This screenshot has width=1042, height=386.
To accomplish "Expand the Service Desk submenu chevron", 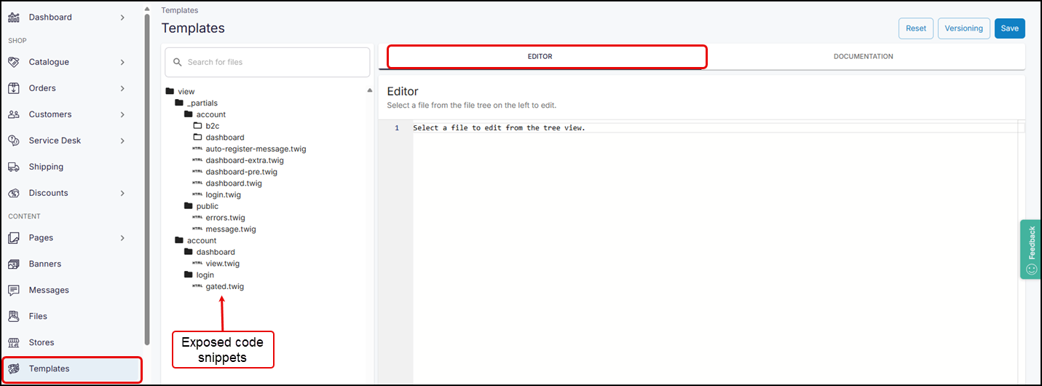I will coord(122,141).
